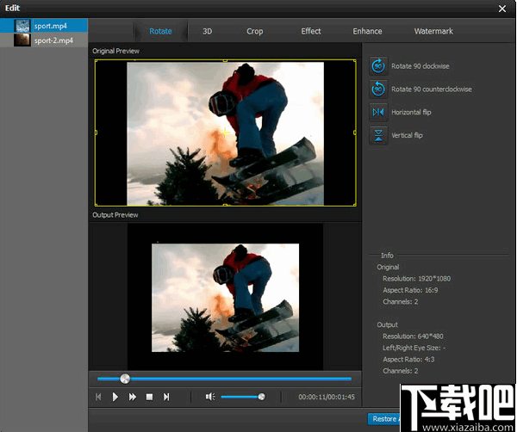Click the Aspect Ratio: 4:3 text
Viewport: 517px width, 432px height.
click(408, 359)
